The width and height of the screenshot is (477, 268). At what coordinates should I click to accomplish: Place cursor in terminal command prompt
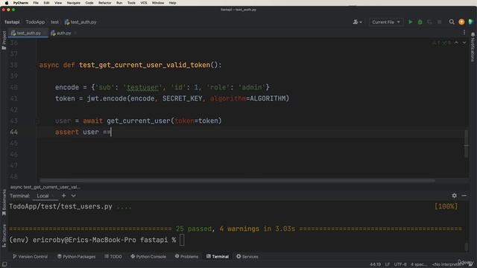point(182,240)
